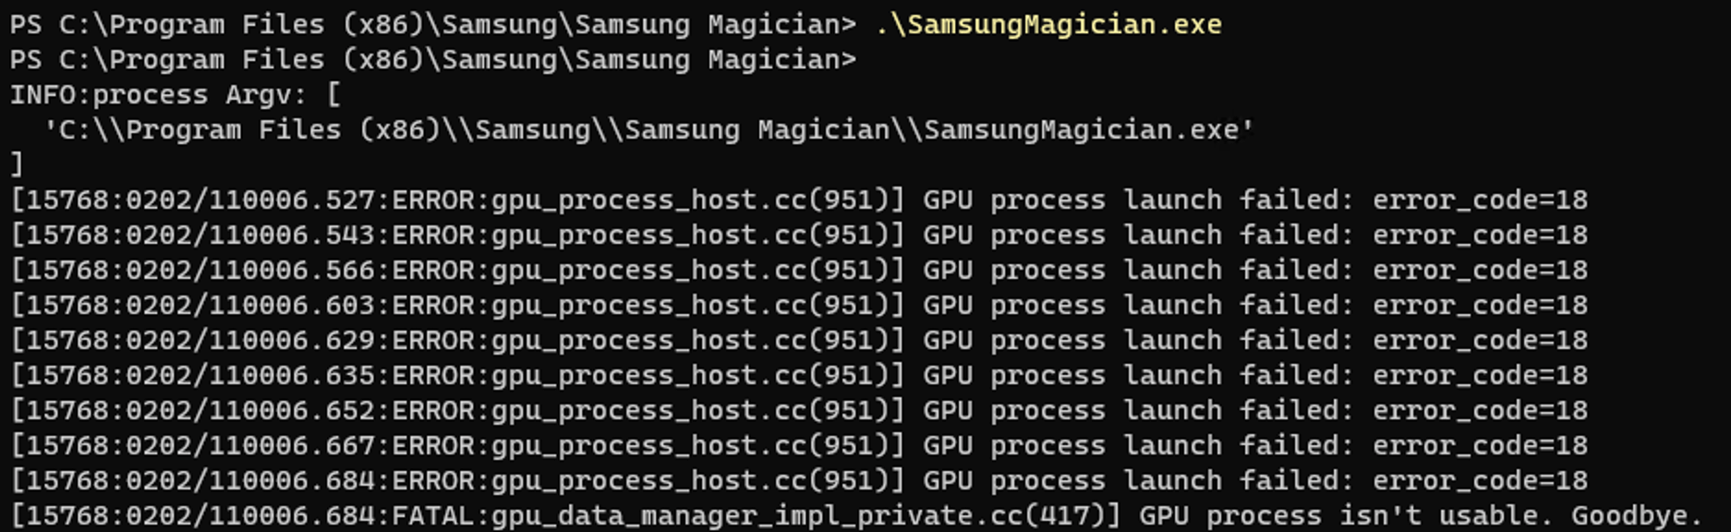This screenshot has height=532, width=1731.
Task: Select the error line timestamped 110006.667
Action: (x=798, y=446)
